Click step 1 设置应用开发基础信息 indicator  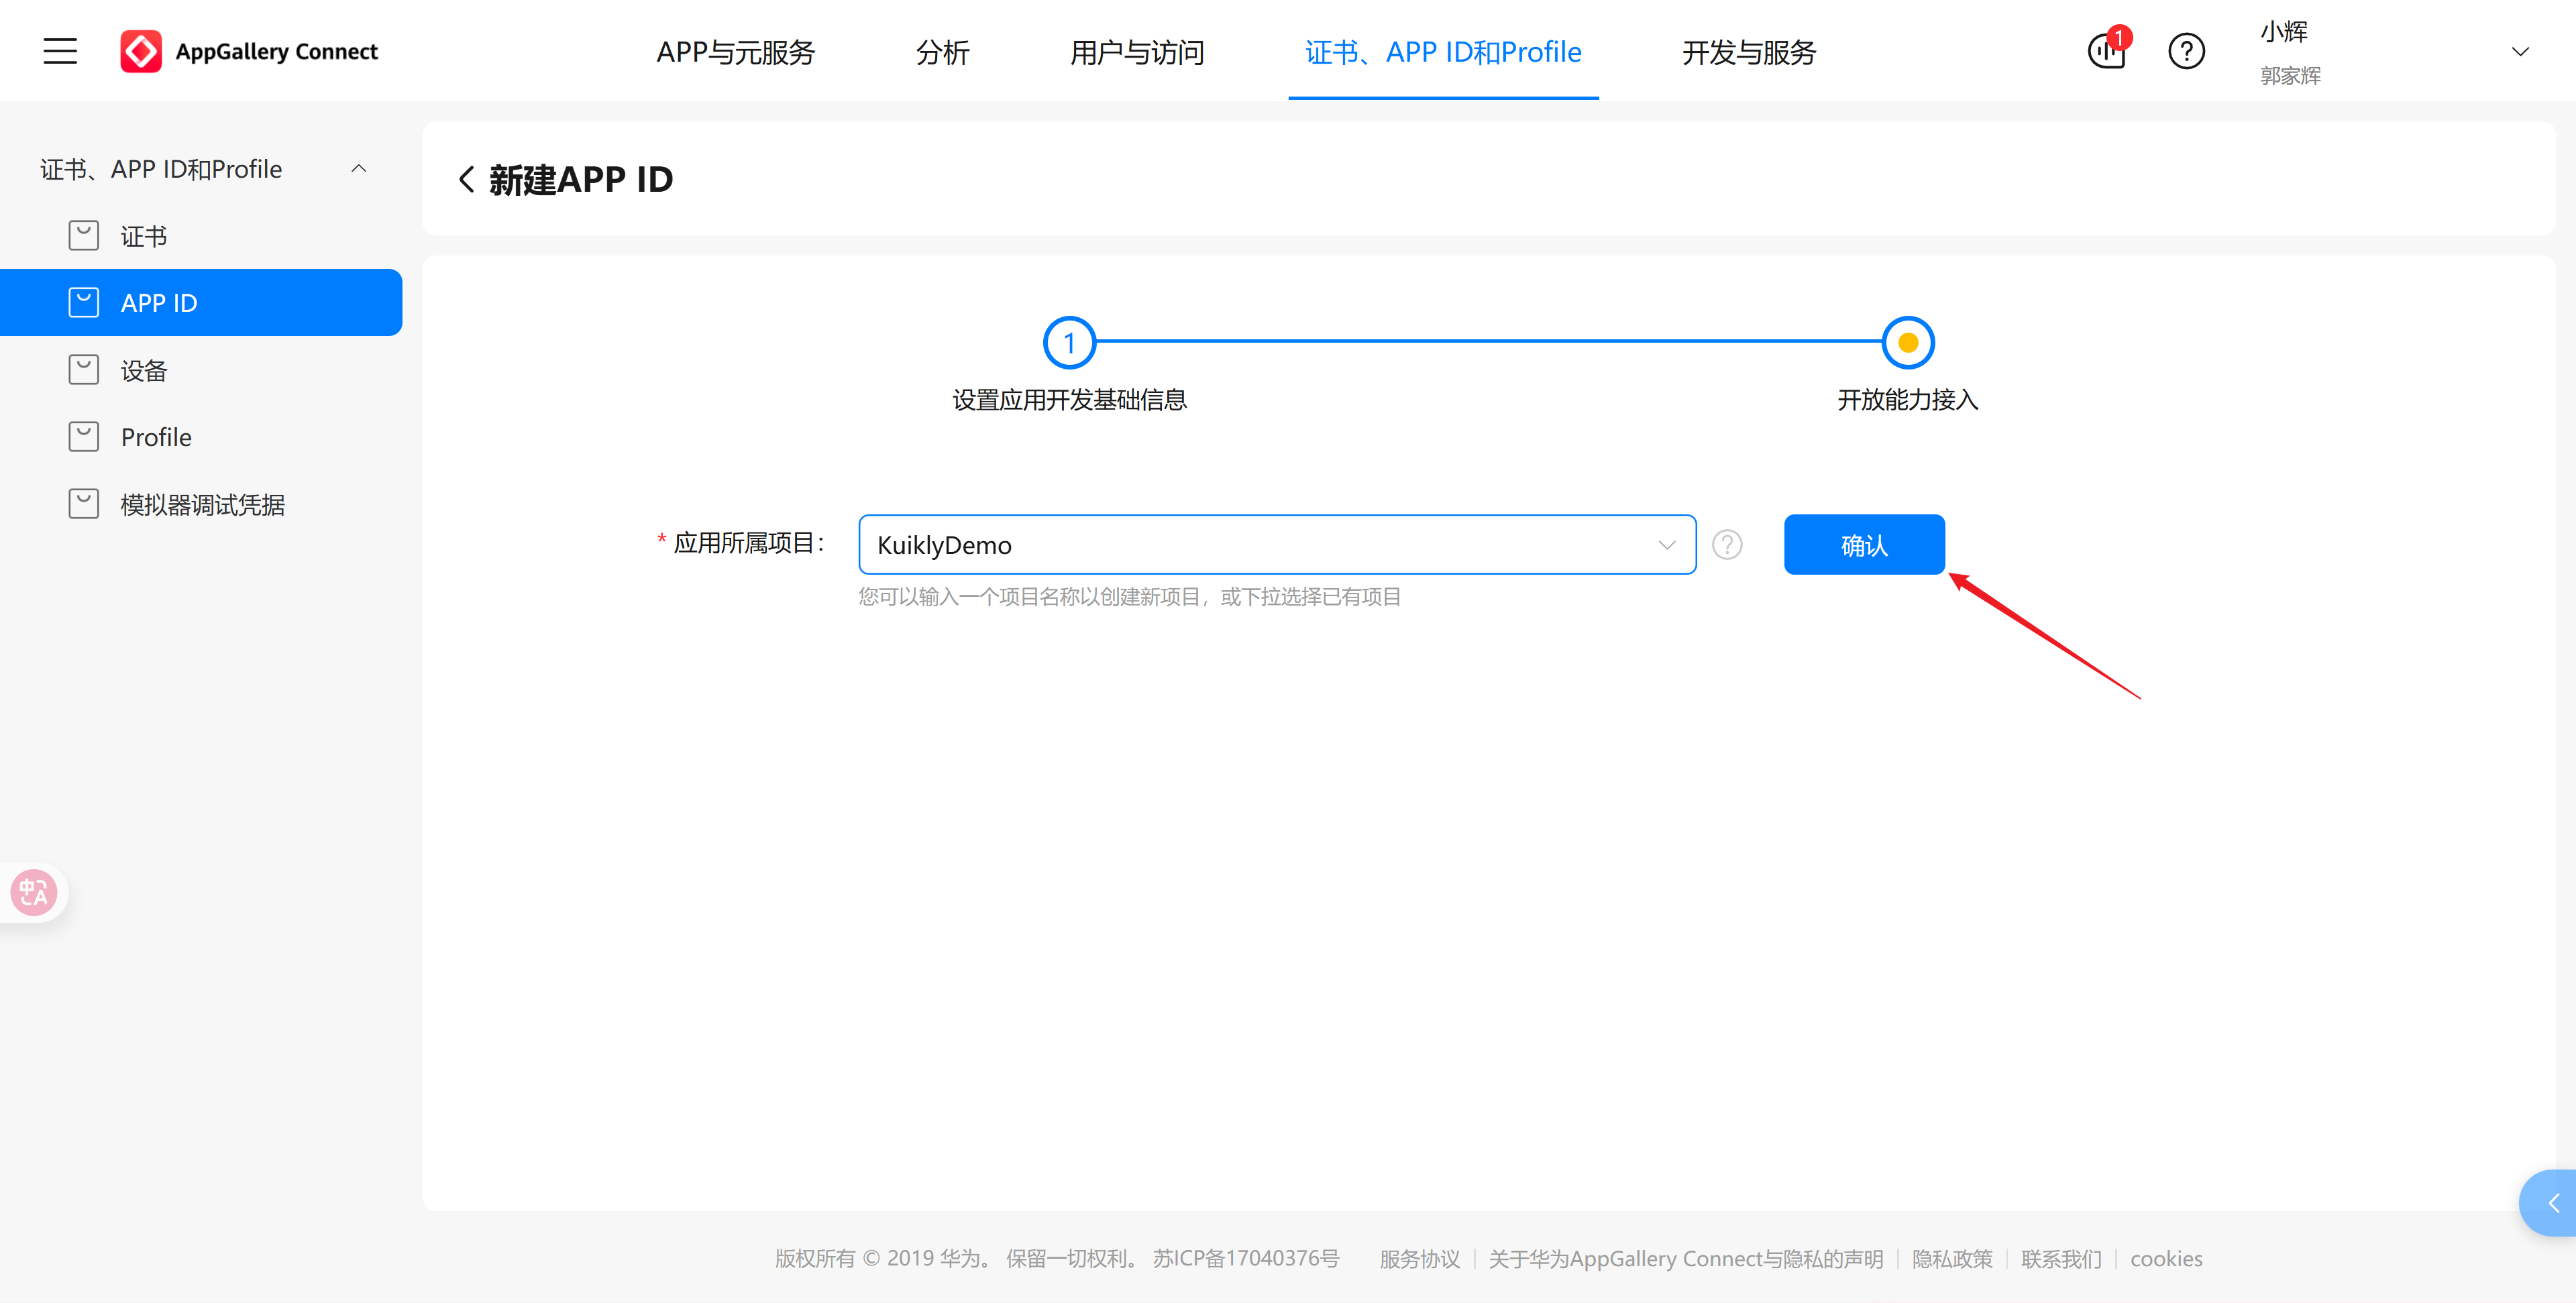point(1069,342)
